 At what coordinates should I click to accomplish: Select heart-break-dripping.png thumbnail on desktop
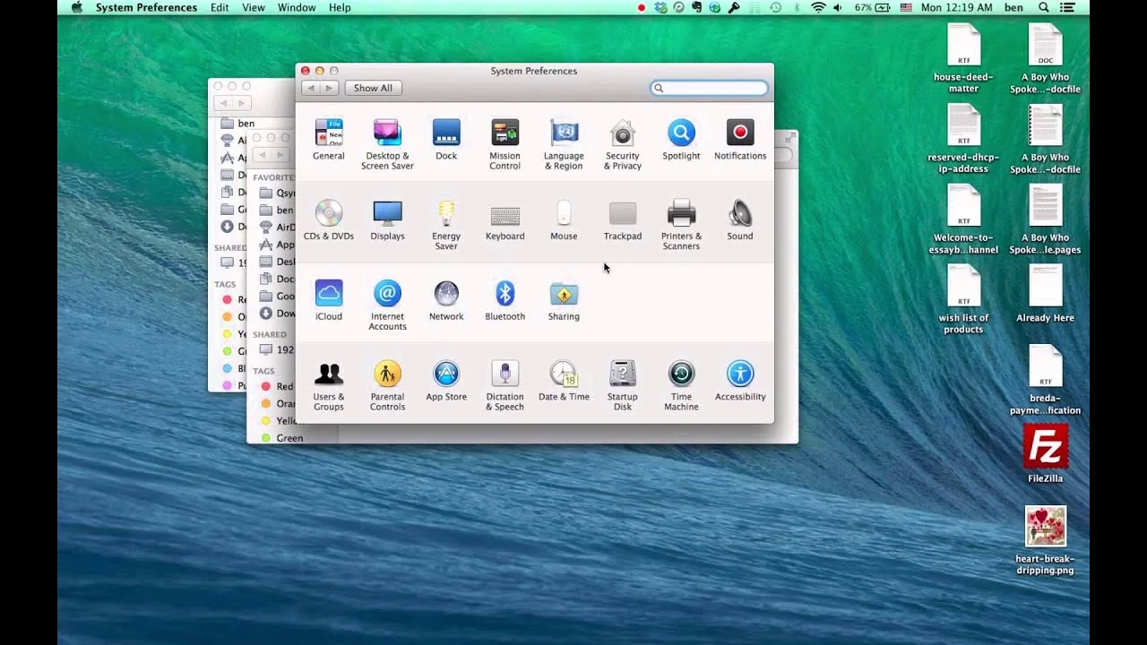click(1045, 539)
